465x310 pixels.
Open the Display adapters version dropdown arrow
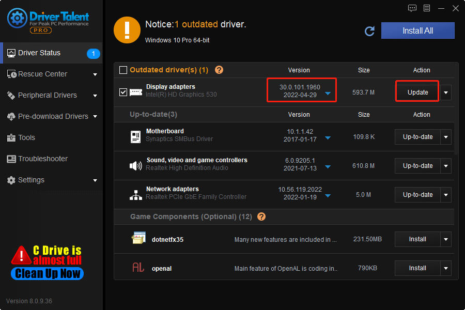pos(328,94)
